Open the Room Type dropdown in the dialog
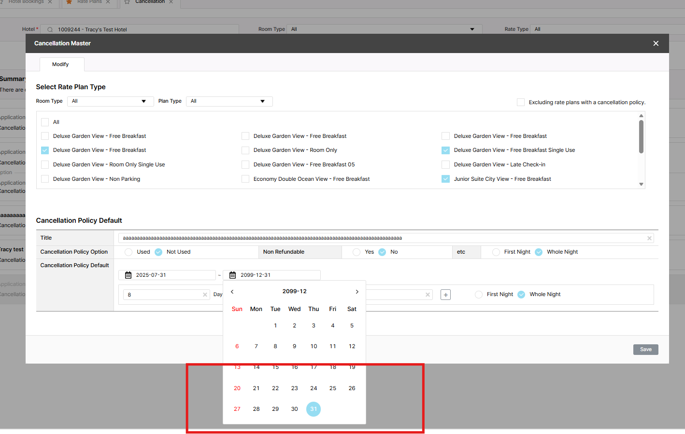Image resolution: width=685 pixels, height=434 pixels. [110, 101]
